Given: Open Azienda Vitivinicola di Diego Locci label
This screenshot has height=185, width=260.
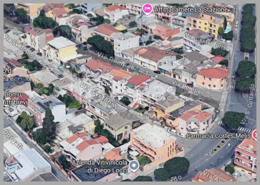Looking at the screenshot, I should coord(100,166).
